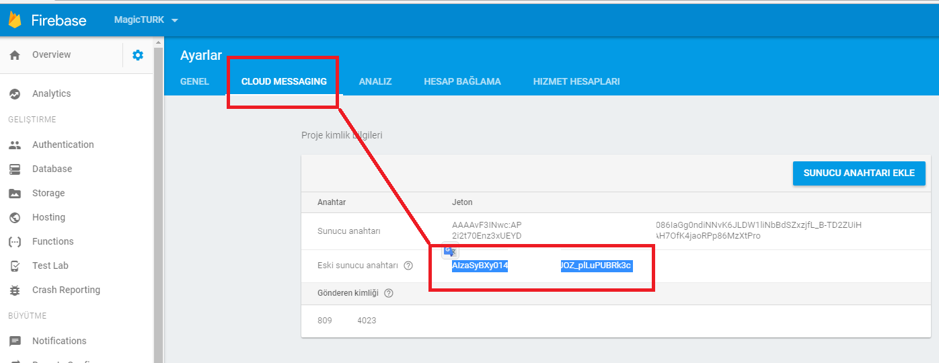Open Analytics from the sidebar
The width and height of the screenshot is (939, 363).
tap(51, 93)
